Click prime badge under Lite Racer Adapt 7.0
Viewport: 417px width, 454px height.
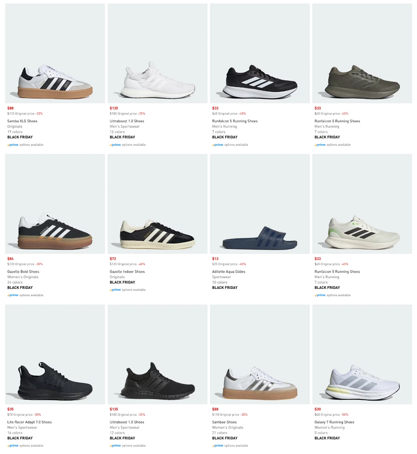click(x=13, y=446)
